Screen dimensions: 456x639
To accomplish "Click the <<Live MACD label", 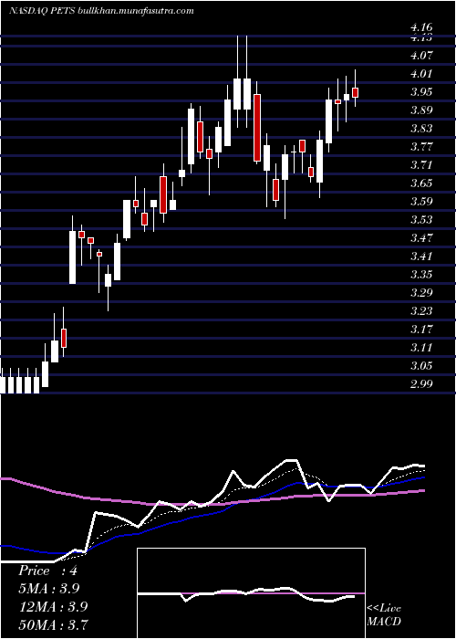I will (384, 615).
